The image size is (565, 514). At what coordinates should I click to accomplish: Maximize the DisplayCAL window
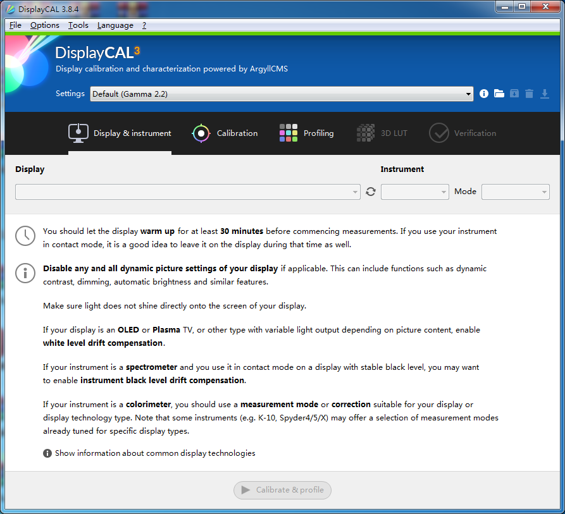coord(522,7)
